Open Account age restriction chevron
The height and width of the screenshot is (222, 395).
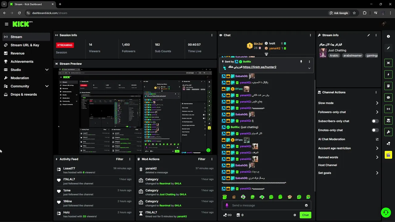[x=377, y=148]
